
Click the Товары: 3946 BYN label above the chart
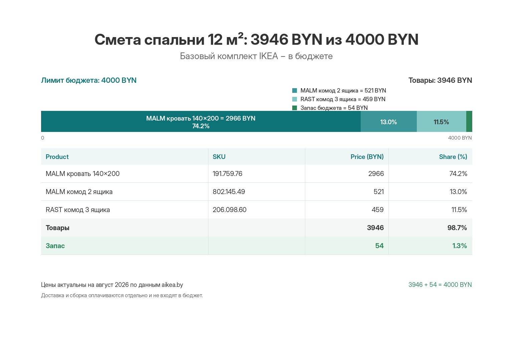tap(440, 80)
